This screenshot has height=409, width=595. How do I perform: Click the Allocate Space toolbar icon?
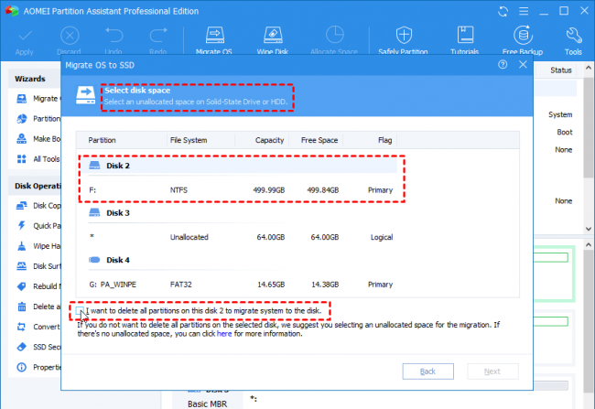point(334,36)
